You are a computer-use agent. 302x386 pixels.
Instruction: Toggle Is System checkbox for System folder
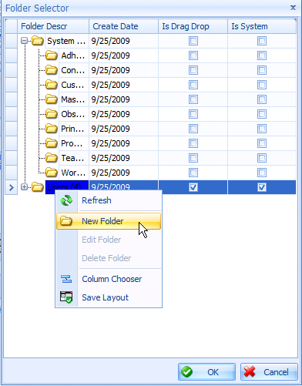coord(262,41)
